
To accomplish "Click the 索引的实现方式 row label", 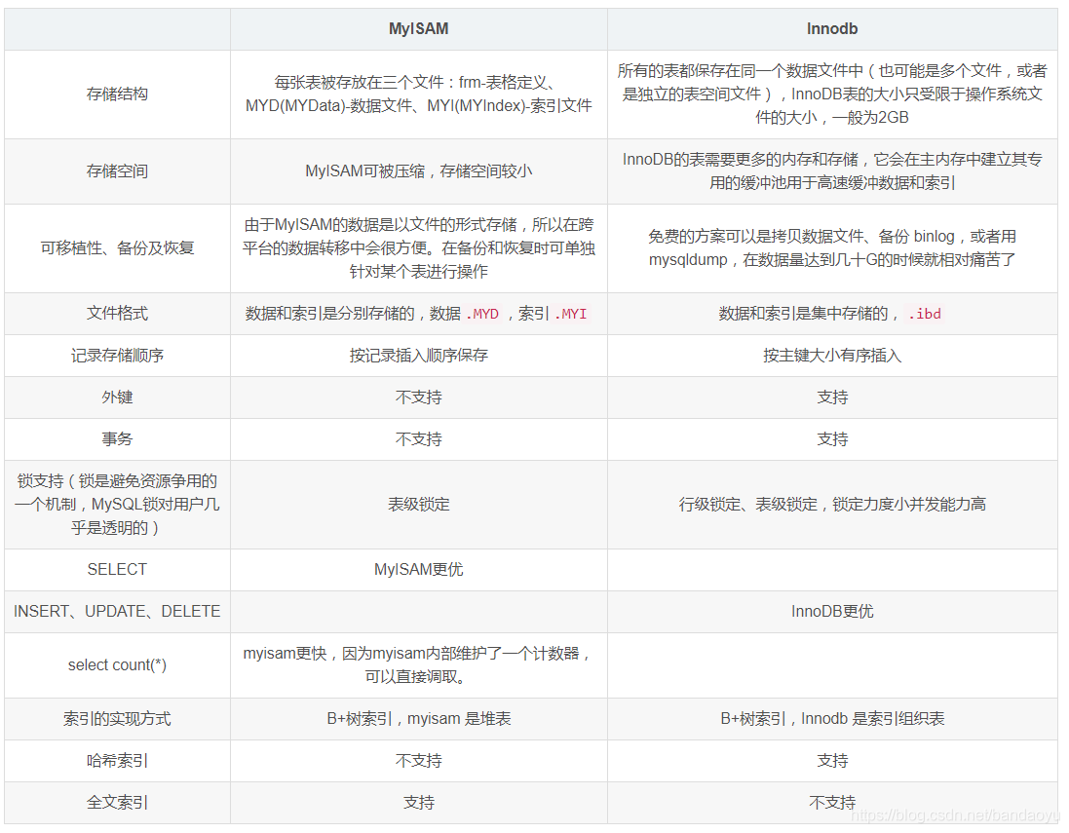I will 117,718.
